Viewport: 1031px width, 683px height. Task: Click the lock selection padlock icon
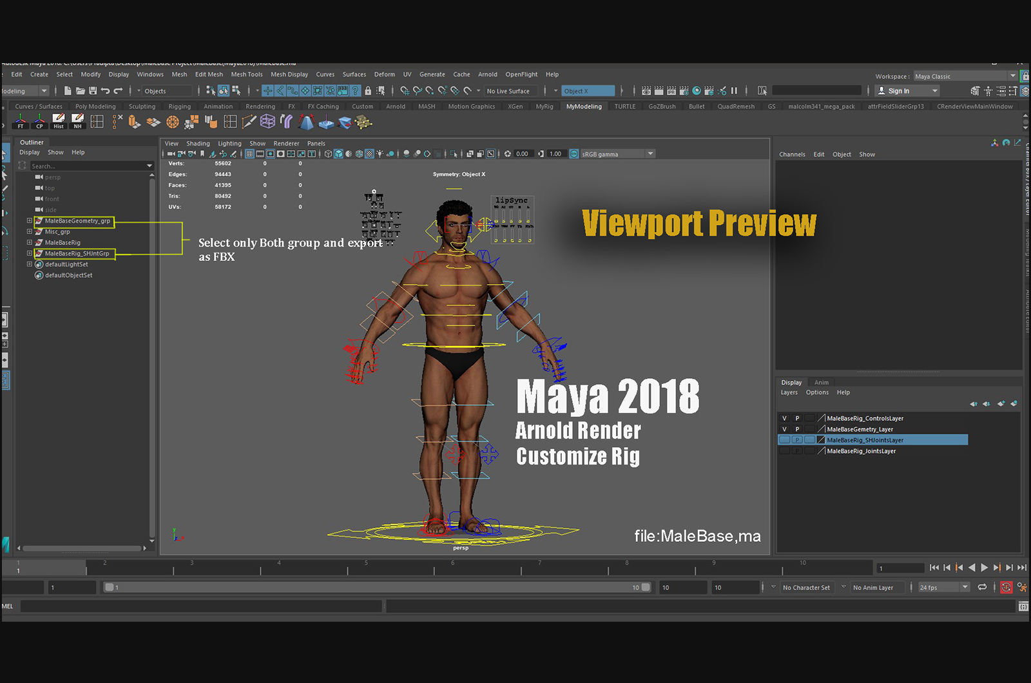pyautogui.click(x=368, y=91)
